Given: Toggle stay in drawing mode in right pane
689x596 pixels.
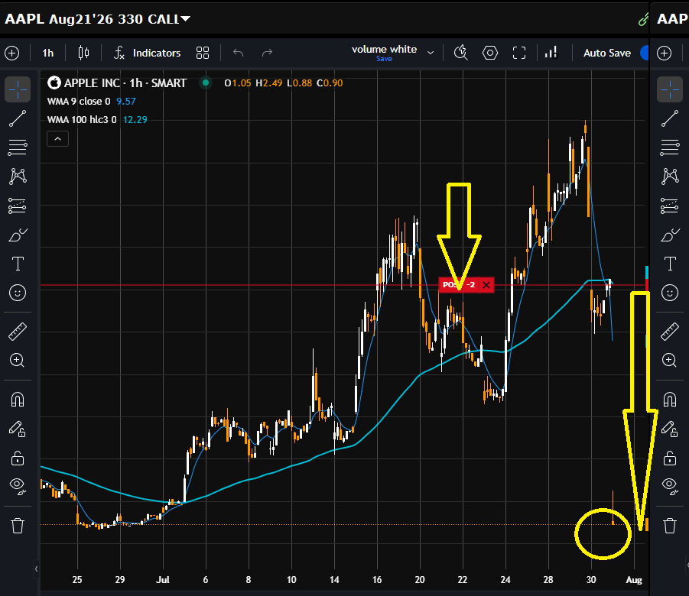Looking at the screenshot, I should [670, 429].
